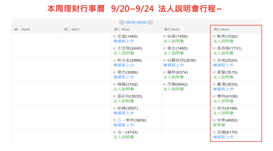
Task: Open 增資股上市 link under 京城(2524)
Action: (x=223, y=65)
